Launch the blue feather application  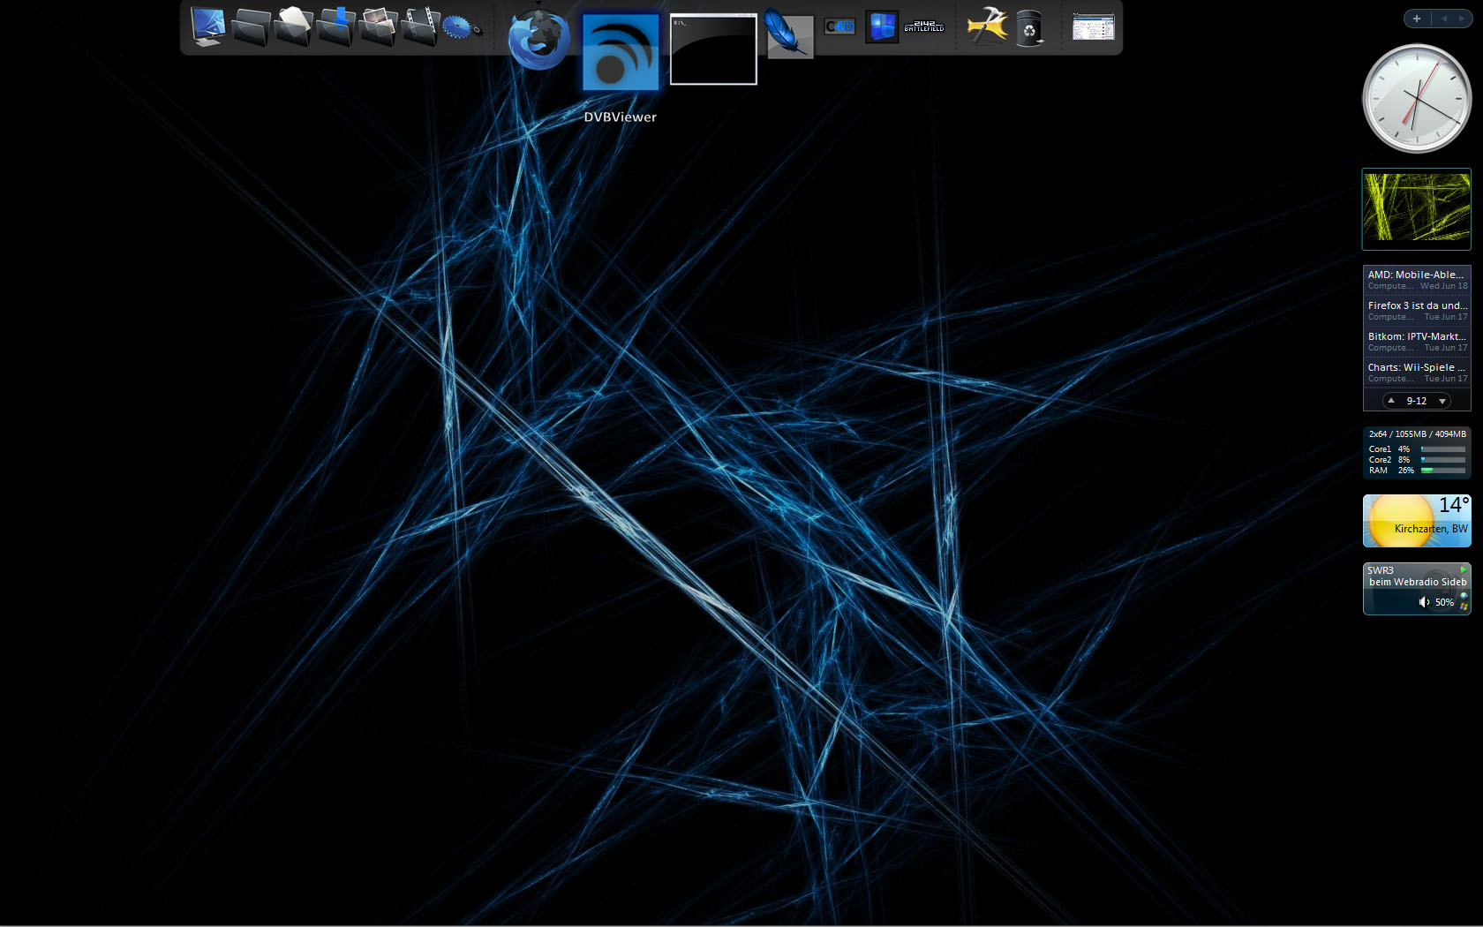(x=789, y=34)
